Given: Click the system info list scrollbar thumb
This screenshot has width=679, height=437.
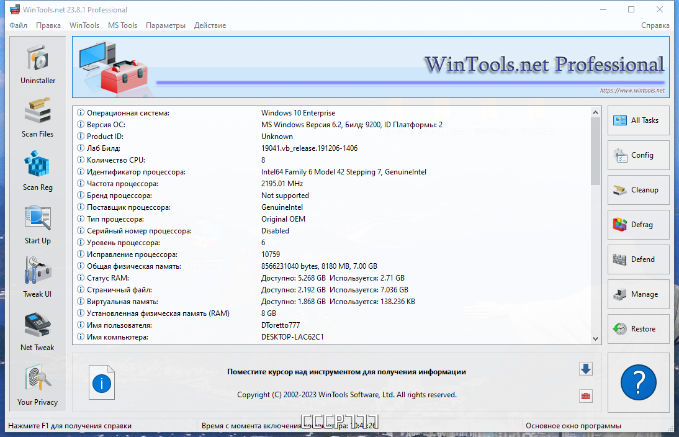Looking at the screenshot, I should (595, 151).
